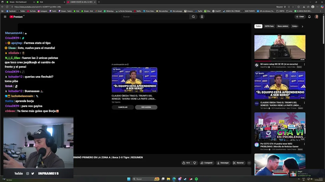Open File Explorer from taskbar

(168, 179)
